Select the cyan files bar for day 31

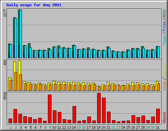[x=158, y=52]
